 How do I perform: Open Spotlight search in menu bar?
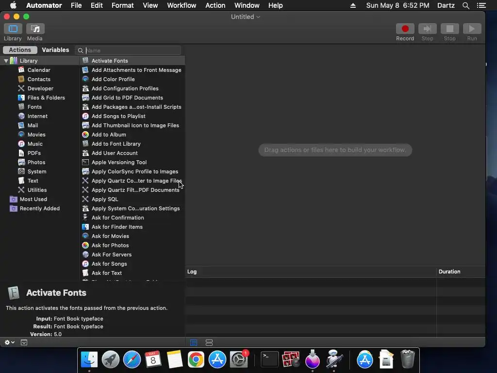coord(465,5)
